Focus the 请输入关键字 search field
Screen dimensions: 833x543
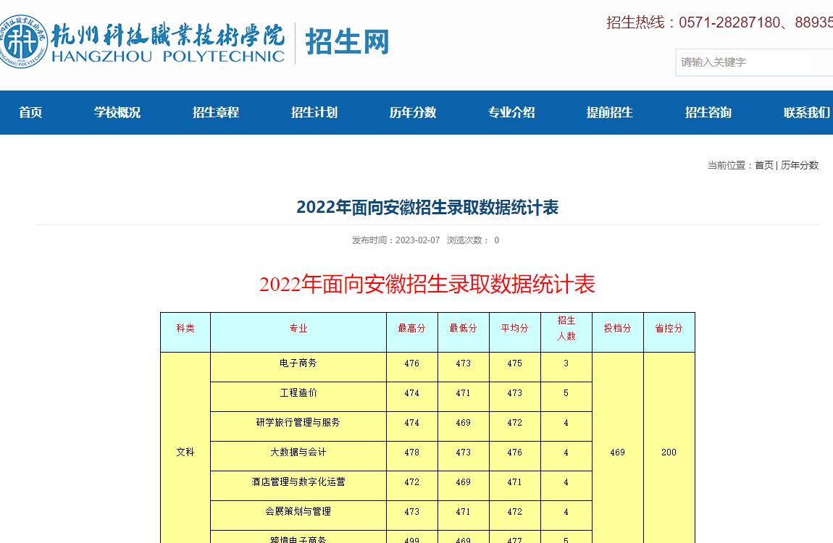(x=754, y=62)
